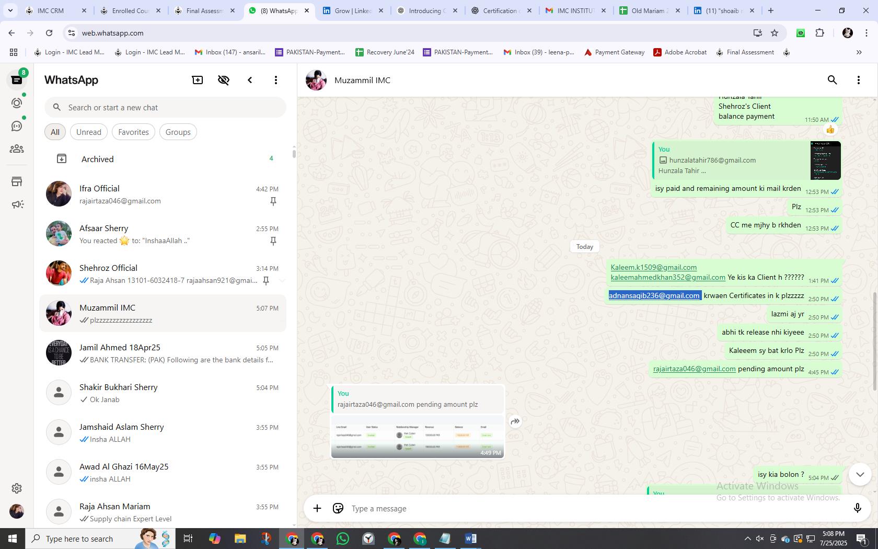Open File Explorer from the taskbar
This screenshot has width=878, height=549.
[240, 539]
